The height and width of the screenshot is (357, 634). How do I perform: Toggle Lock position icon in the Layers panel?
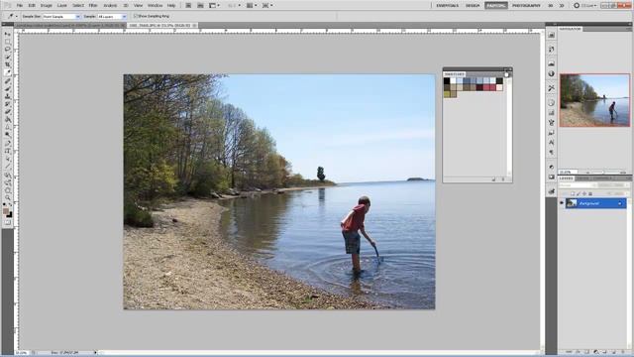click(x=584, y=194)
